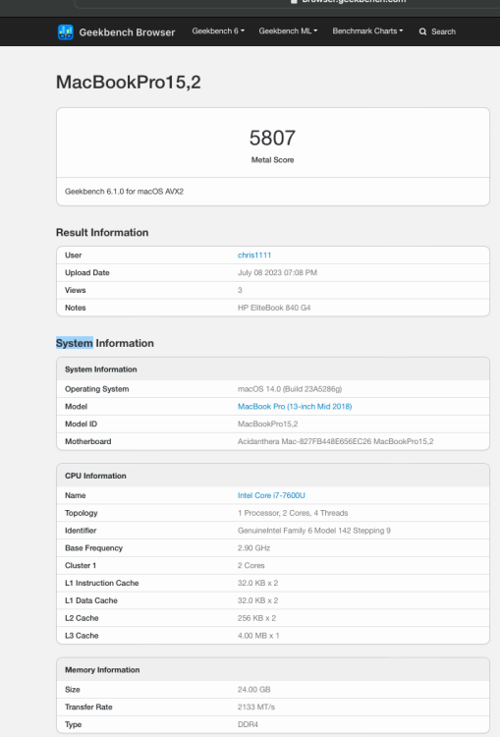Click the memory Type value DDR4
The width and height of the screenshot is (500, 737).
[248, 724]
